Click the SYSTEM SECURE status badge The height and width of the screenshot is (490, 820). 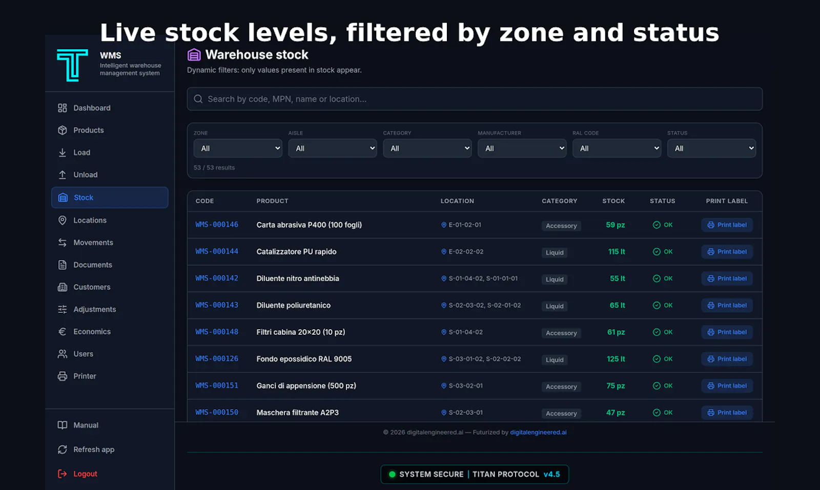[475, 475]
